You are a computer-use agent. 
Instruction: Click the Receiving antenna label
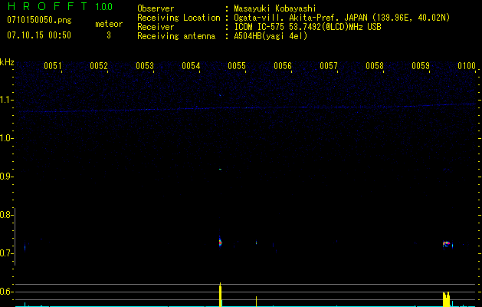click(x=176, y=36)
